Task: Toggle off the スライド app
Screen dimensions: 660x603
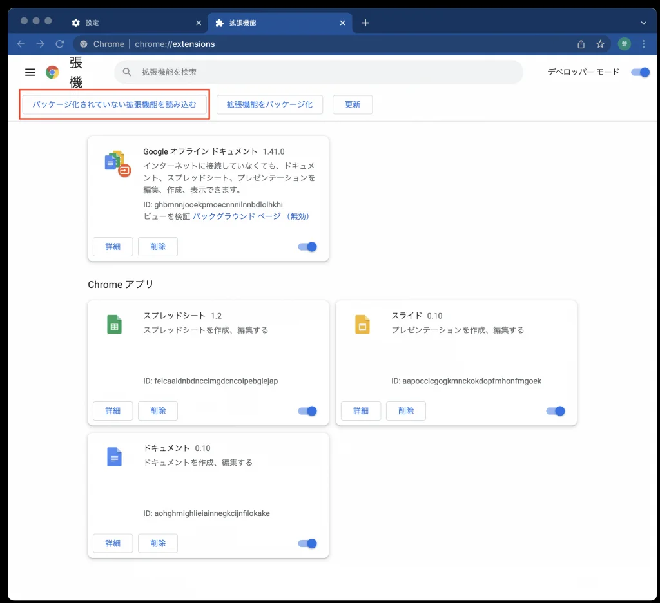Action: tap(556, 411)
